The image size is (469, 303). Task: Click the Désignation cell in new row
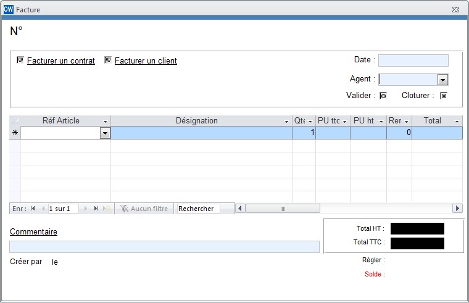tap(201, 133)
